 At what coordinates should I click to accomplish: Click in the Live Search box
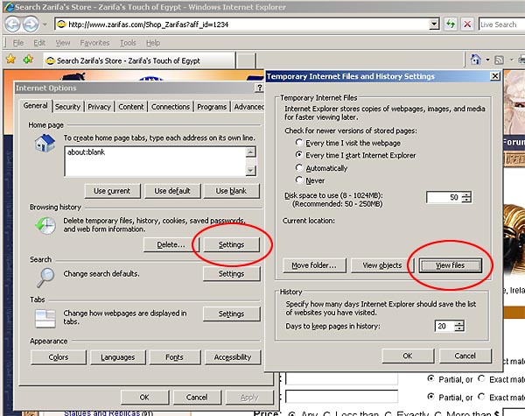[x=501, y=25]
